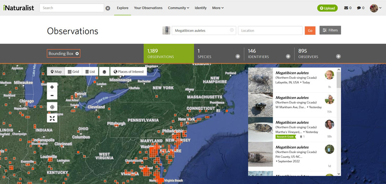Click the Location input field

[x=270, y=30]
